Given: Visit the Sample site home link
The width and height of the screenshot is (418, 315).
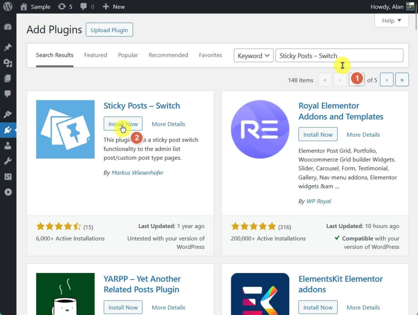Looking at the screenshot, I should point(35,7).
